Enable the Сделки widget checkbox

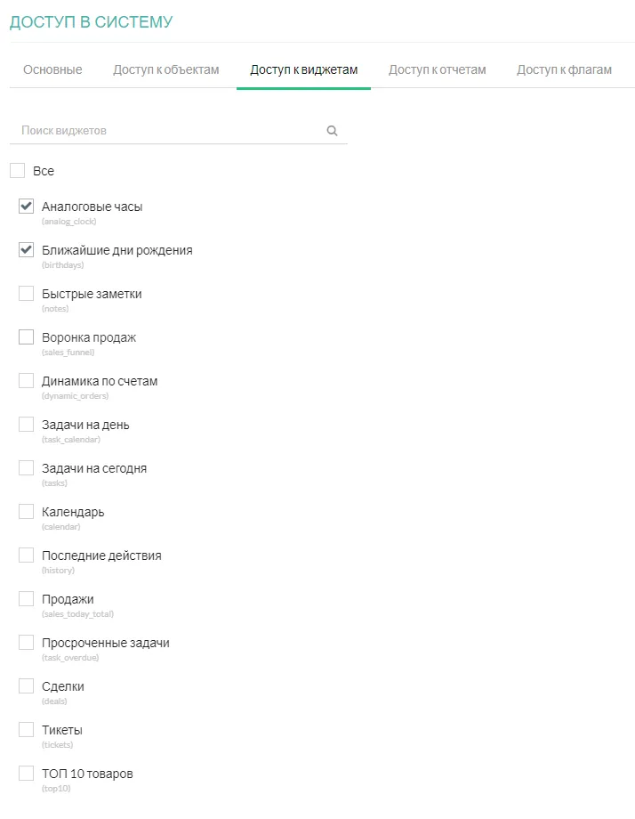coord(27,686)
